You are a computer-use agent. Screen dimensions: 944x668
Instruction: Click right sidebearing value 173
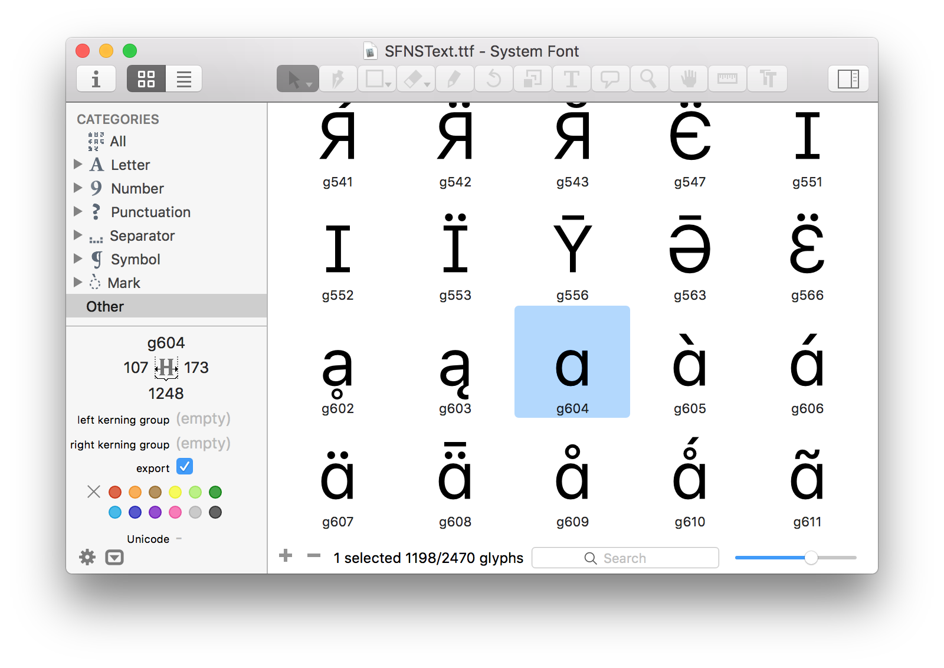(x=196, y=368)
